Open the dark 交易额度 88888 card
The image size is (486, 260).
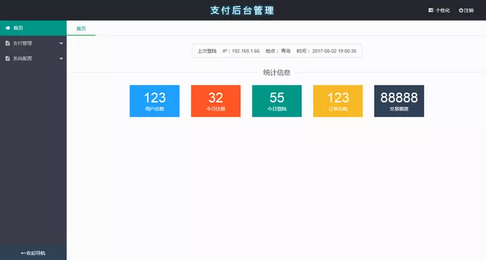[399, 101]
